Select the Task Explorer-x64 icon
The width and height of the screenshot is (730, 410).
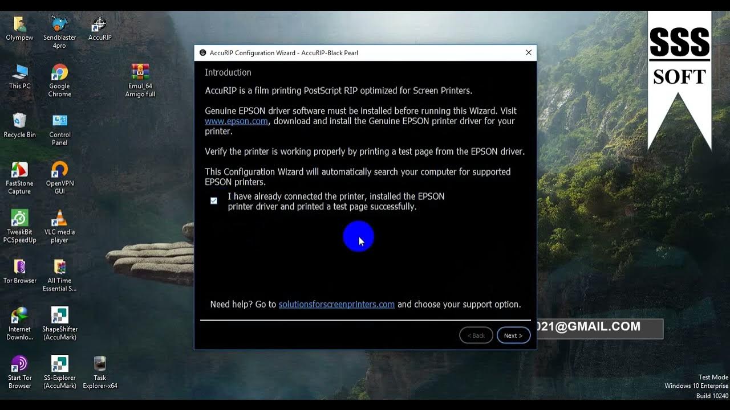click(100, 372)
